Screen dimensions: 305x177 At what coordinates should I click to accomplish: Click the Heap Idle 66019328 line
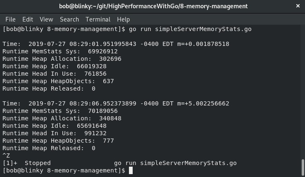click(x=55, y=66)
